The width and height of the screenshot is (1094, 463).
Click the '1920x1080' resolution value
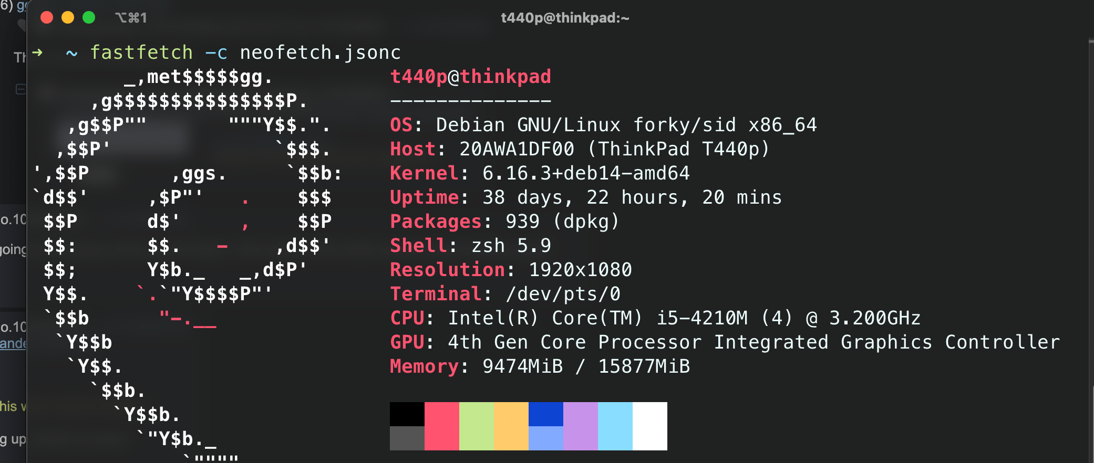click(580, 270)
